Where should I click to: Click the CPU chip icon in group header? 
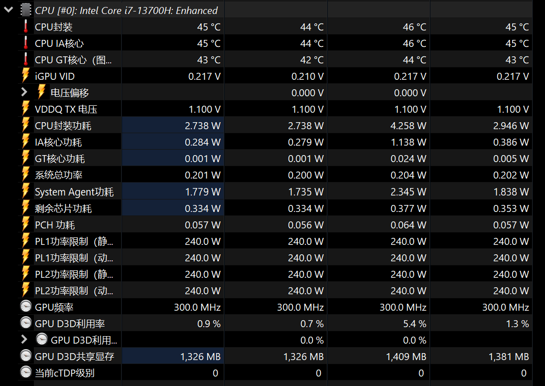point(26,10)
